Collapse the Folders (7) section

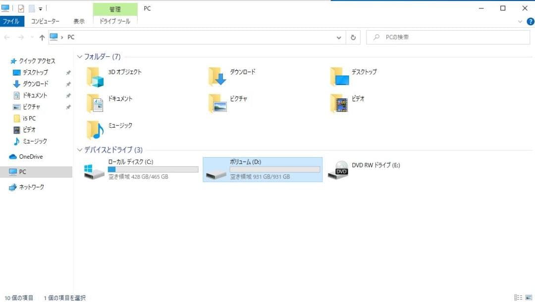point(80,57)
